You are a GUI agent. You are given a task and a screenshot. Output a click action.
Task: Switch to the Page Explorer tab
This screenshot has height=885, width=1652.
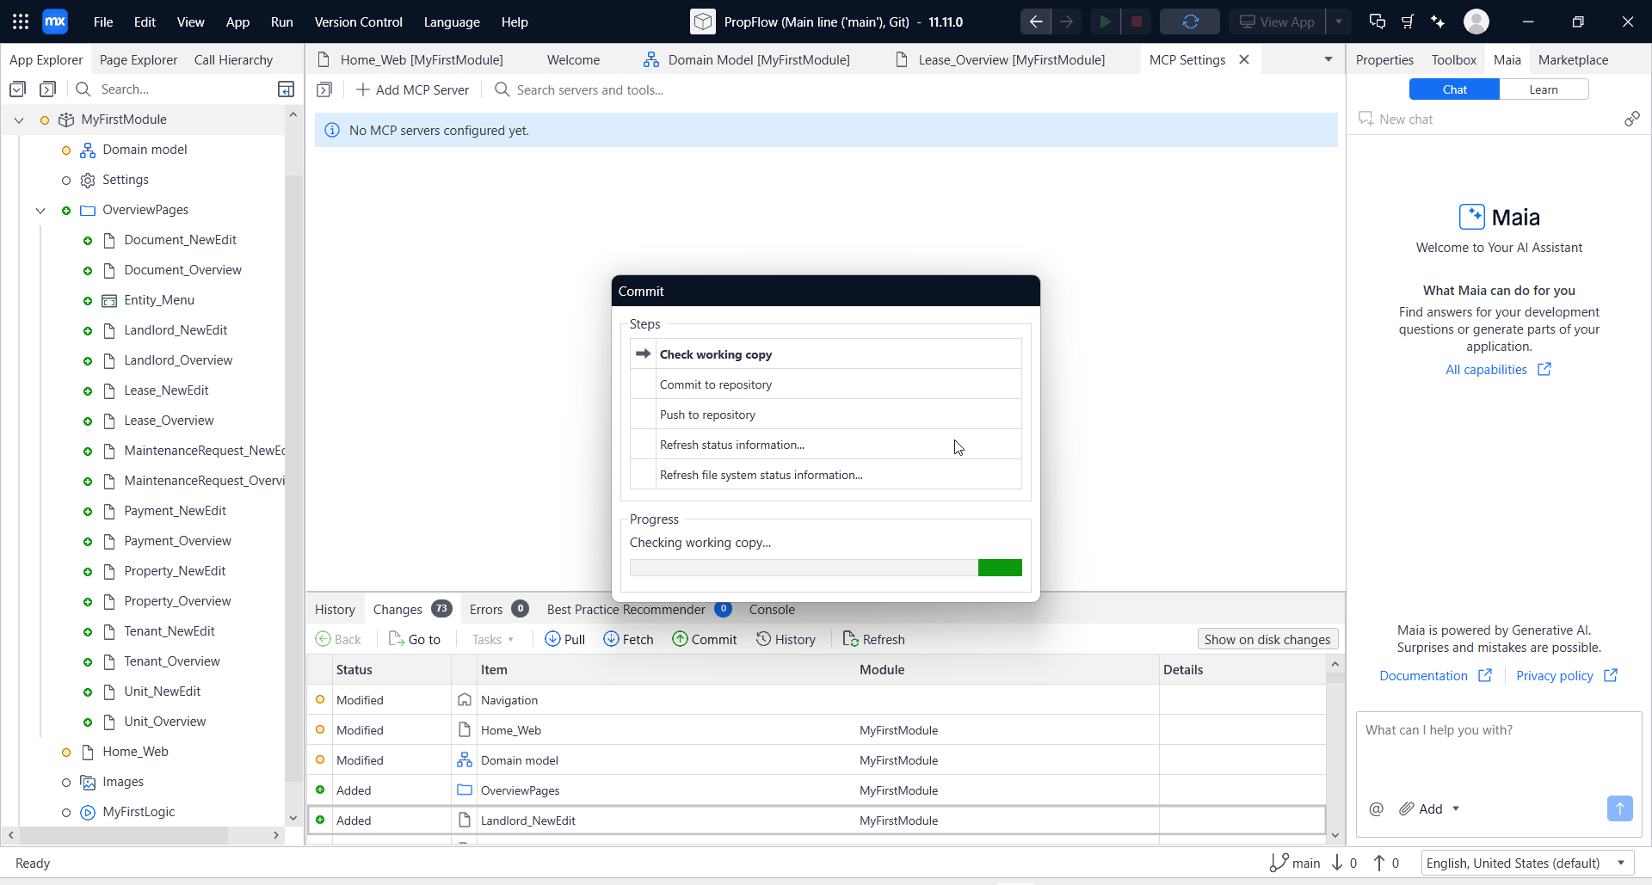(x=139, y=59)
